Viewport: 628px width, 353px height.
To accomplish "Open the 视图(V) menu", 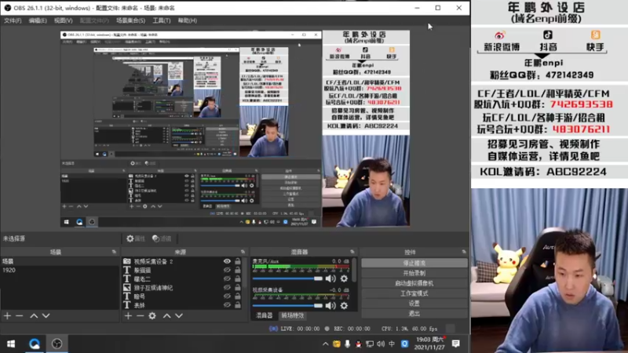I will [64, 20].
